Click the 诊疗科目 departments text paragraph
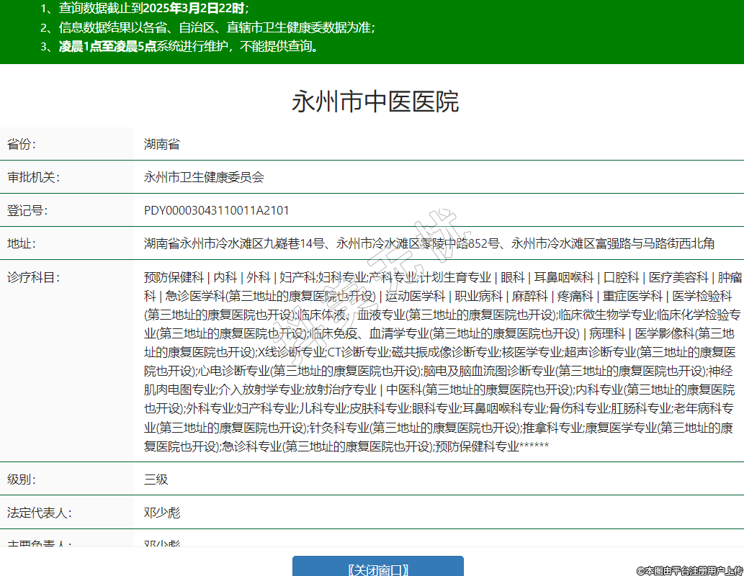The width and height of the screenshot is (744, 576). pyautogui.click(x=439, y=361)
